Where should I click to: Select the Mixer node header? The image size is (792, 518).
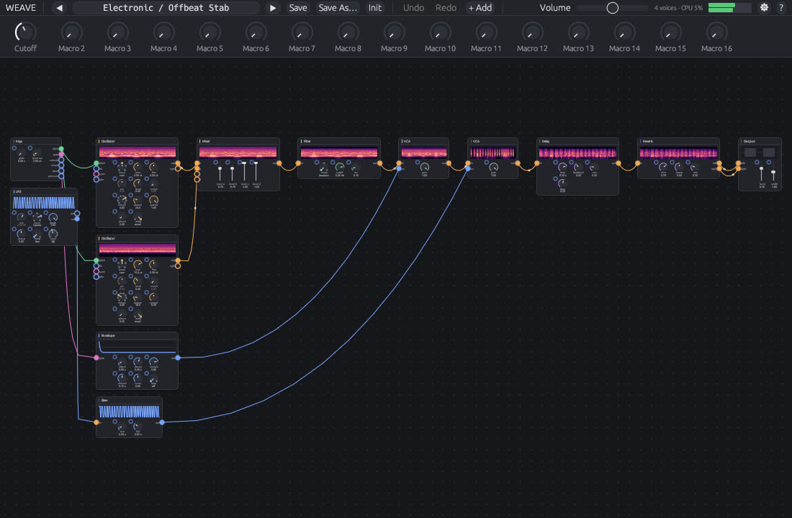238,141
